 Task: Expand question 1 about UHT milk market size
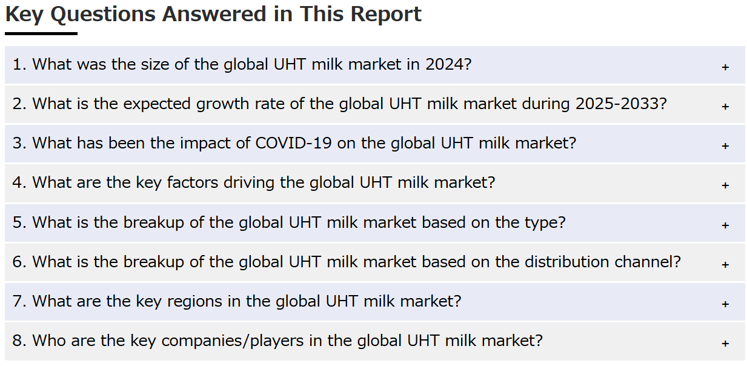tap(242, 64)
